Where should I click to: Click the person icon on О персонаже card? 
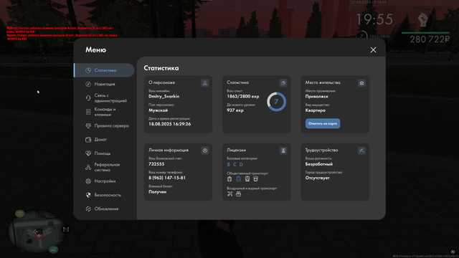click(205, 83)
